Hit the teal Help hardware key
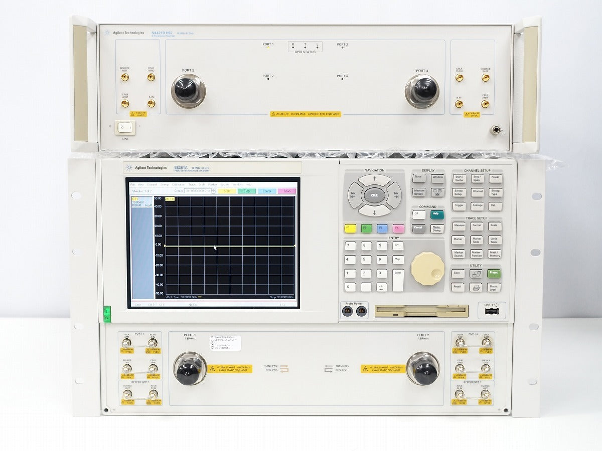The height and width of the screenshot is (451, 602). [x=437, y=214]
